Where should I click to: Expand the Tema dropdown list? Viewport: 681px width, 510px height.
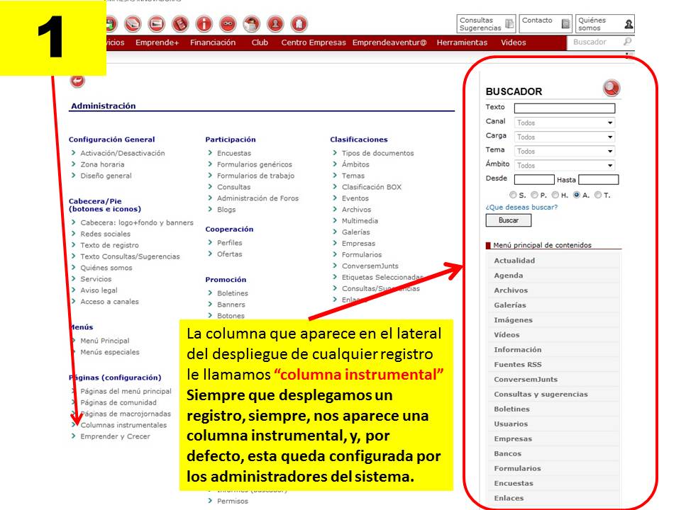[564, 151]
